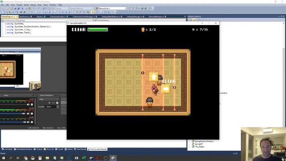Open the Immediate Window tab
Screen dimensions: 286x161
[23, 149]
